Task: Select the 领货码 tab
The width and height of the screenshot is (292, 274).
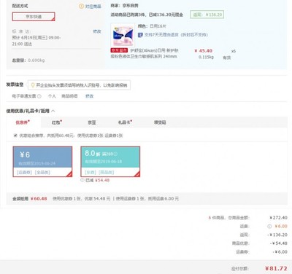Action: point(160,122)
